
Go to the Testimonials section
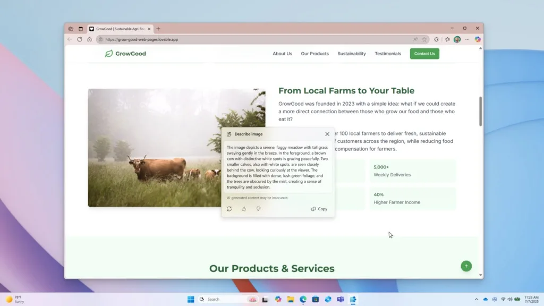point(388,54)
